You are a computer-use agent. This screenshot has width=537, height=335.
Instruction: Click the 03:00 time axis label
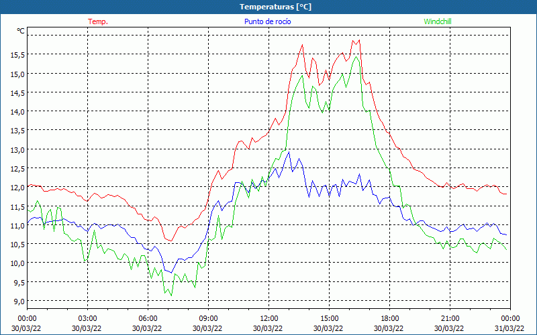pos(87,319)
